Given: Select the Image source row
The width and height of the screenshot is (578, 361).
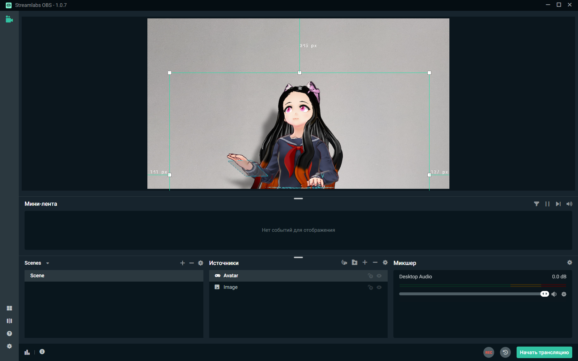Looking at the screenshot, I should [298, 287].
